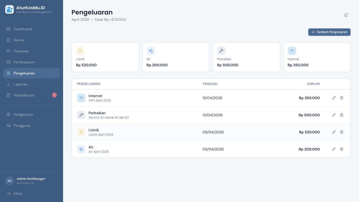The width and height of the screenshot is (359, 202).
Task: Click the admin@kos.id email text
Action: coord(25,183)
